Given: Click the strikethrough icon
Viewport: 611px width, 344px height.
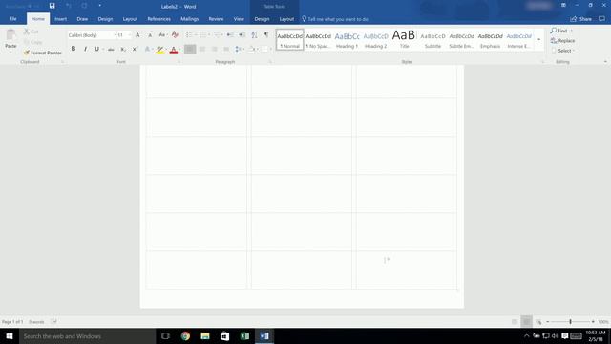Looking at the screenshot, I should click(x=111, y=49).
